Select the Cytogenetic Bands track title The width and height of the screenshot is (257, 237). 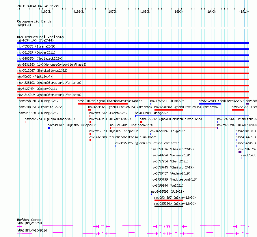[34, 21]
